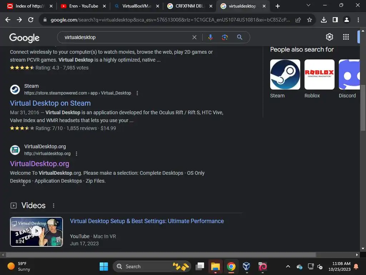This screenshot has width=366, height=275.
Task: Open options for Videos section
Action: (54, 206)
